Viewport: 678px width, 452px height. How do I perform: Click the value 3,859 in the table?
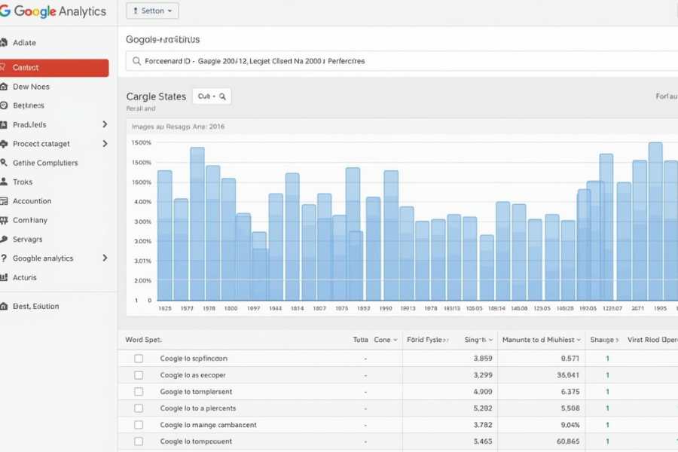483,358
